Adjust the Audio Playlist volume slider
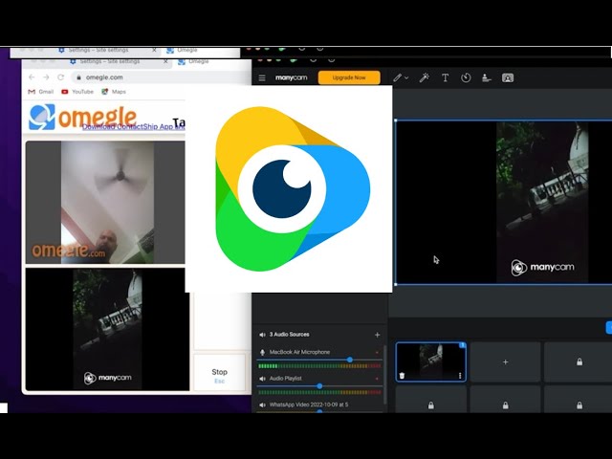This screenshot has height=459, width=612. click(318, 386)
